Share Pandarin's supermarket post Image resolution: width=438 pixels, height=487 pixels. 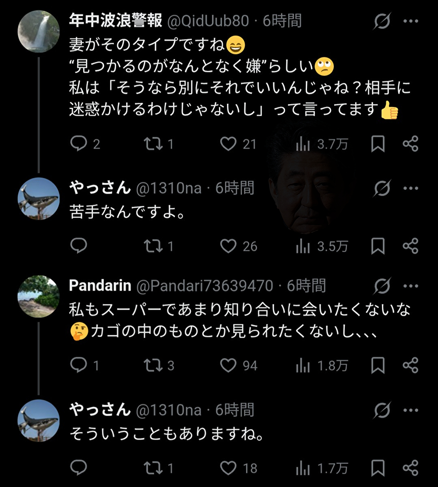[x=410, y=365]
